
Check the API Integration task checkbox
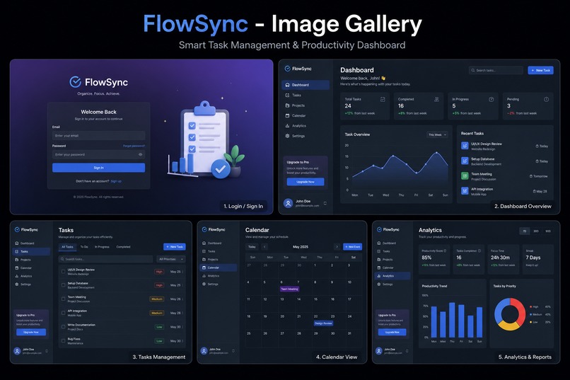(x=63, y=313)
